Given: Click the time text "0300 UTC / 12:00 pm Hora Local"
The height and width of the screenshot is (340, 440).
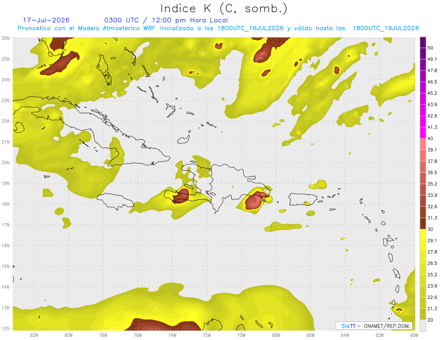Looking at the screenshot, I should 166,20.
